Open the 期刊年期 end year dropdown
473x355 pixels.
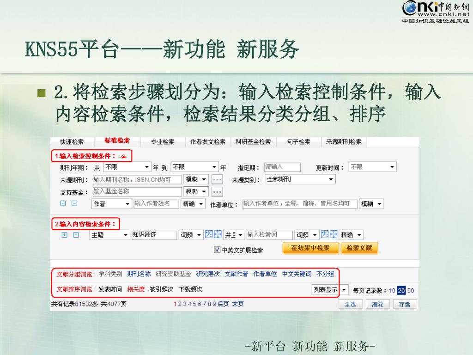point(194,167)
